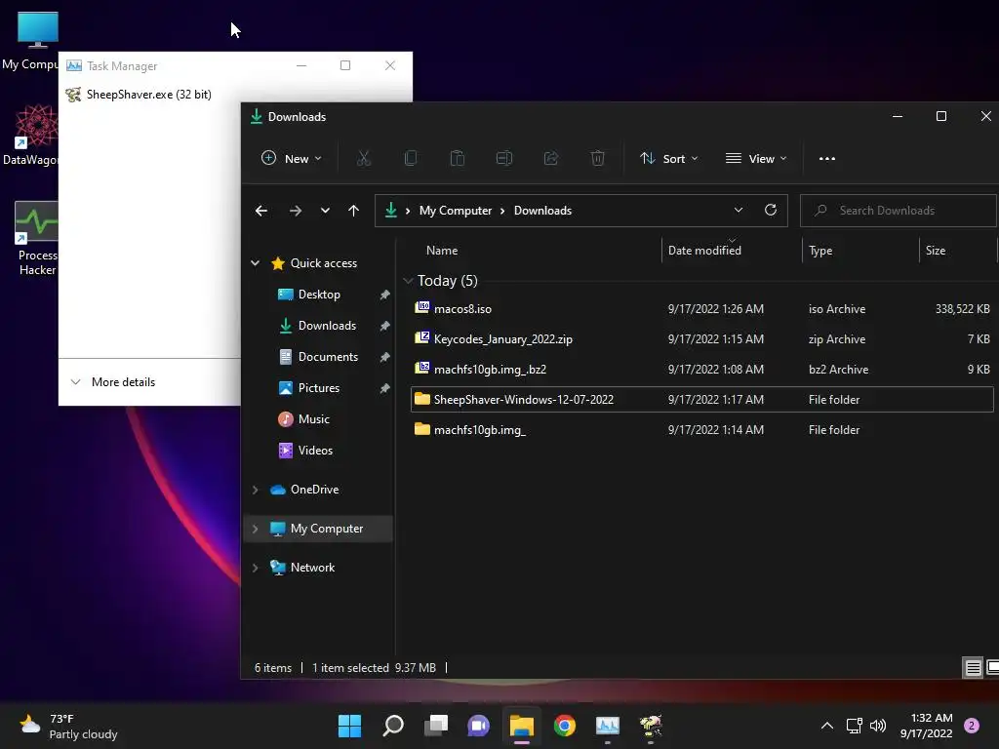Open the taskbar clock and date
999x749 pixels.
coord(927,726)
